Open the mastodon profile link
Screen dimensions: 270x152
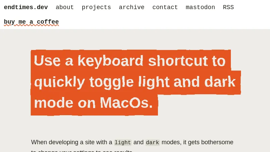pyautogui.click(x=200, y=7)
